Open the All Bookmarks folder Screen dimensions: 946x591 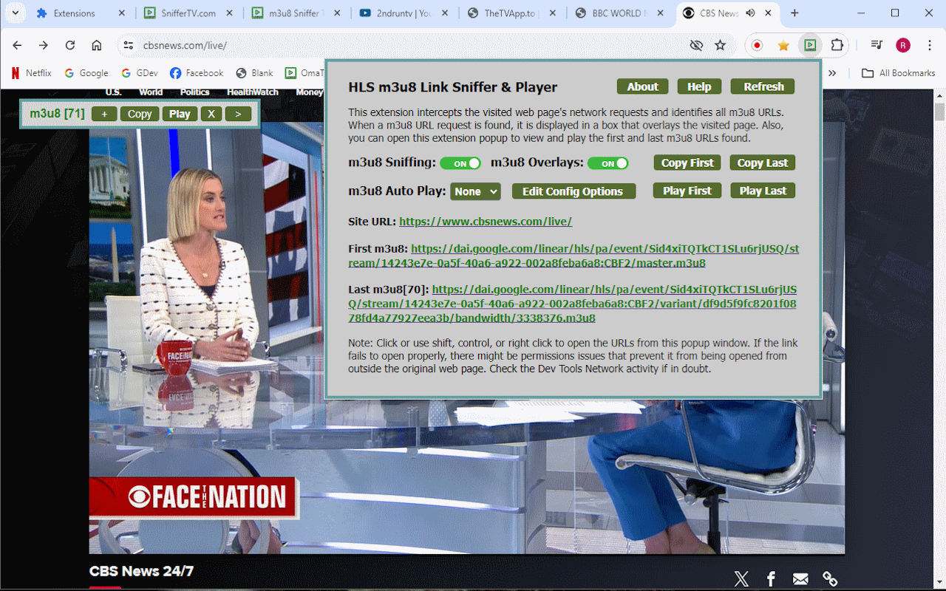(x=899, y=73)
